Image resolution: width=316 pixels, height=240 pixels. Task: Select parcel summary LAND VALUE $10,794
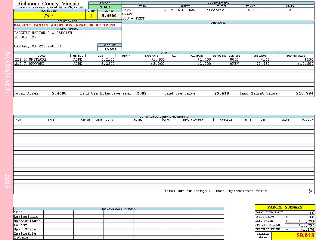pos(307,221)
